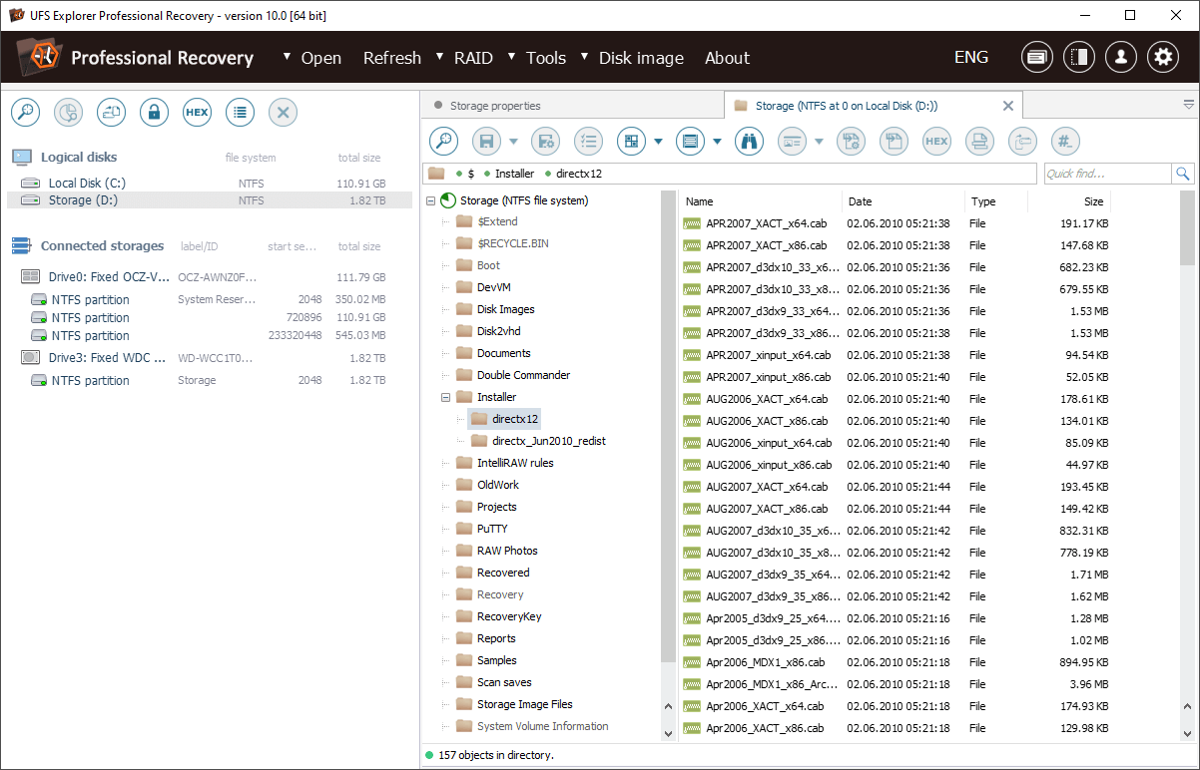Screen dimensions: 1200x770
Task: Click the Installer segment in the path bar
Action: click(x=514, y=174)
